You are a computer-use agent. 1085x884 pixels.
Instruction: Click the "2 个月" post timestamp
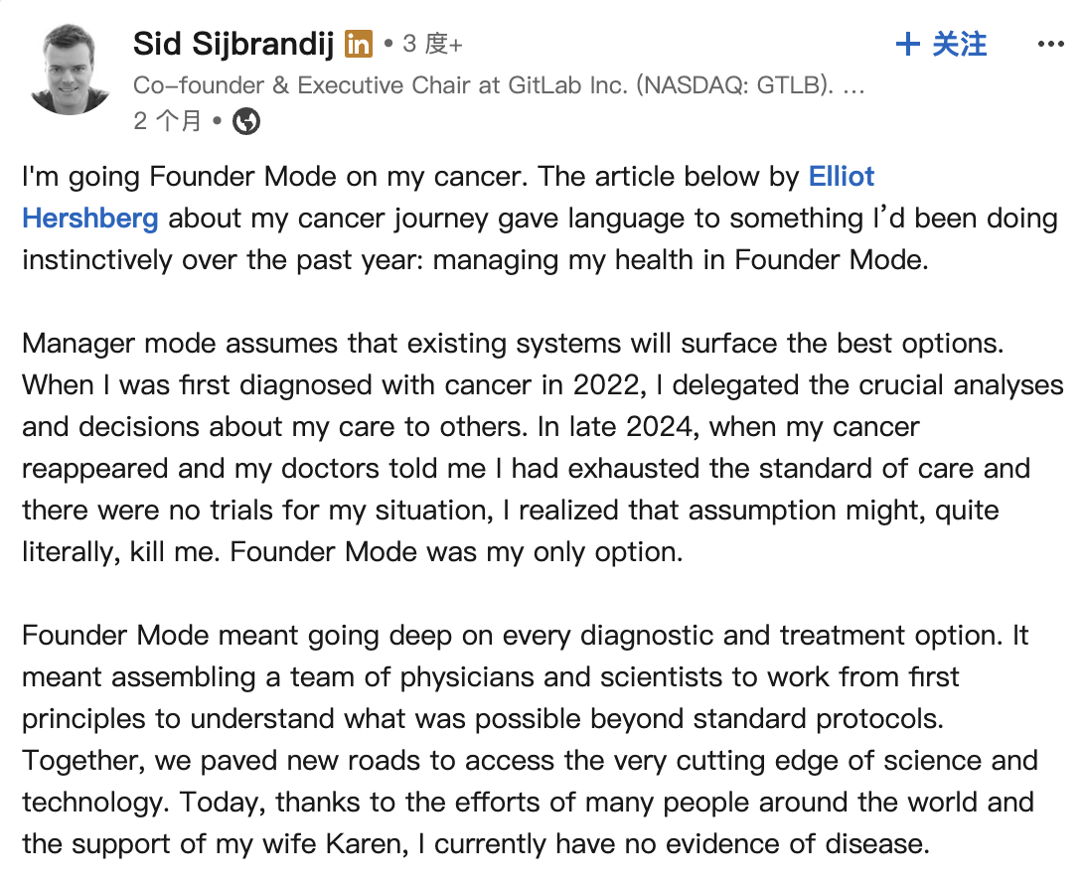point(167,122)
